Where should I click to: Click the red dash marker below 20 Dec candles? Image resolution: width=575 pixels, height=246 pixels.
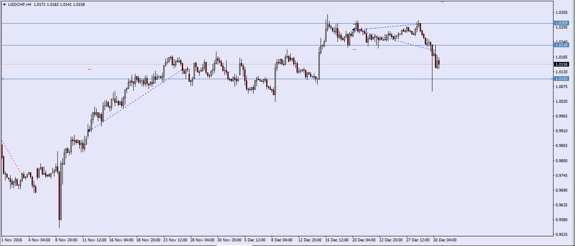355,49
